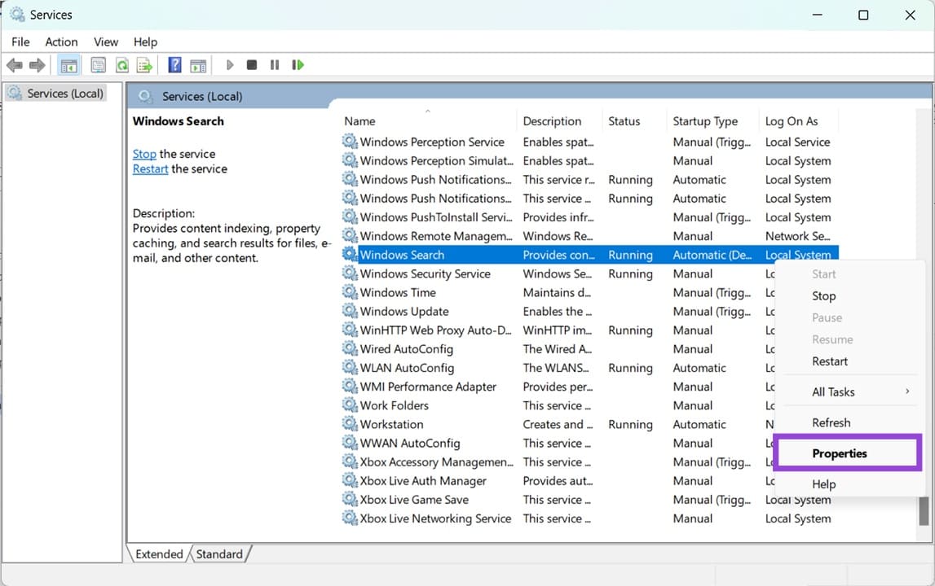Viewport: 935px width, 586px height.
Task: Open Help using the blue question mark icon
Action: tap(174, 65)
